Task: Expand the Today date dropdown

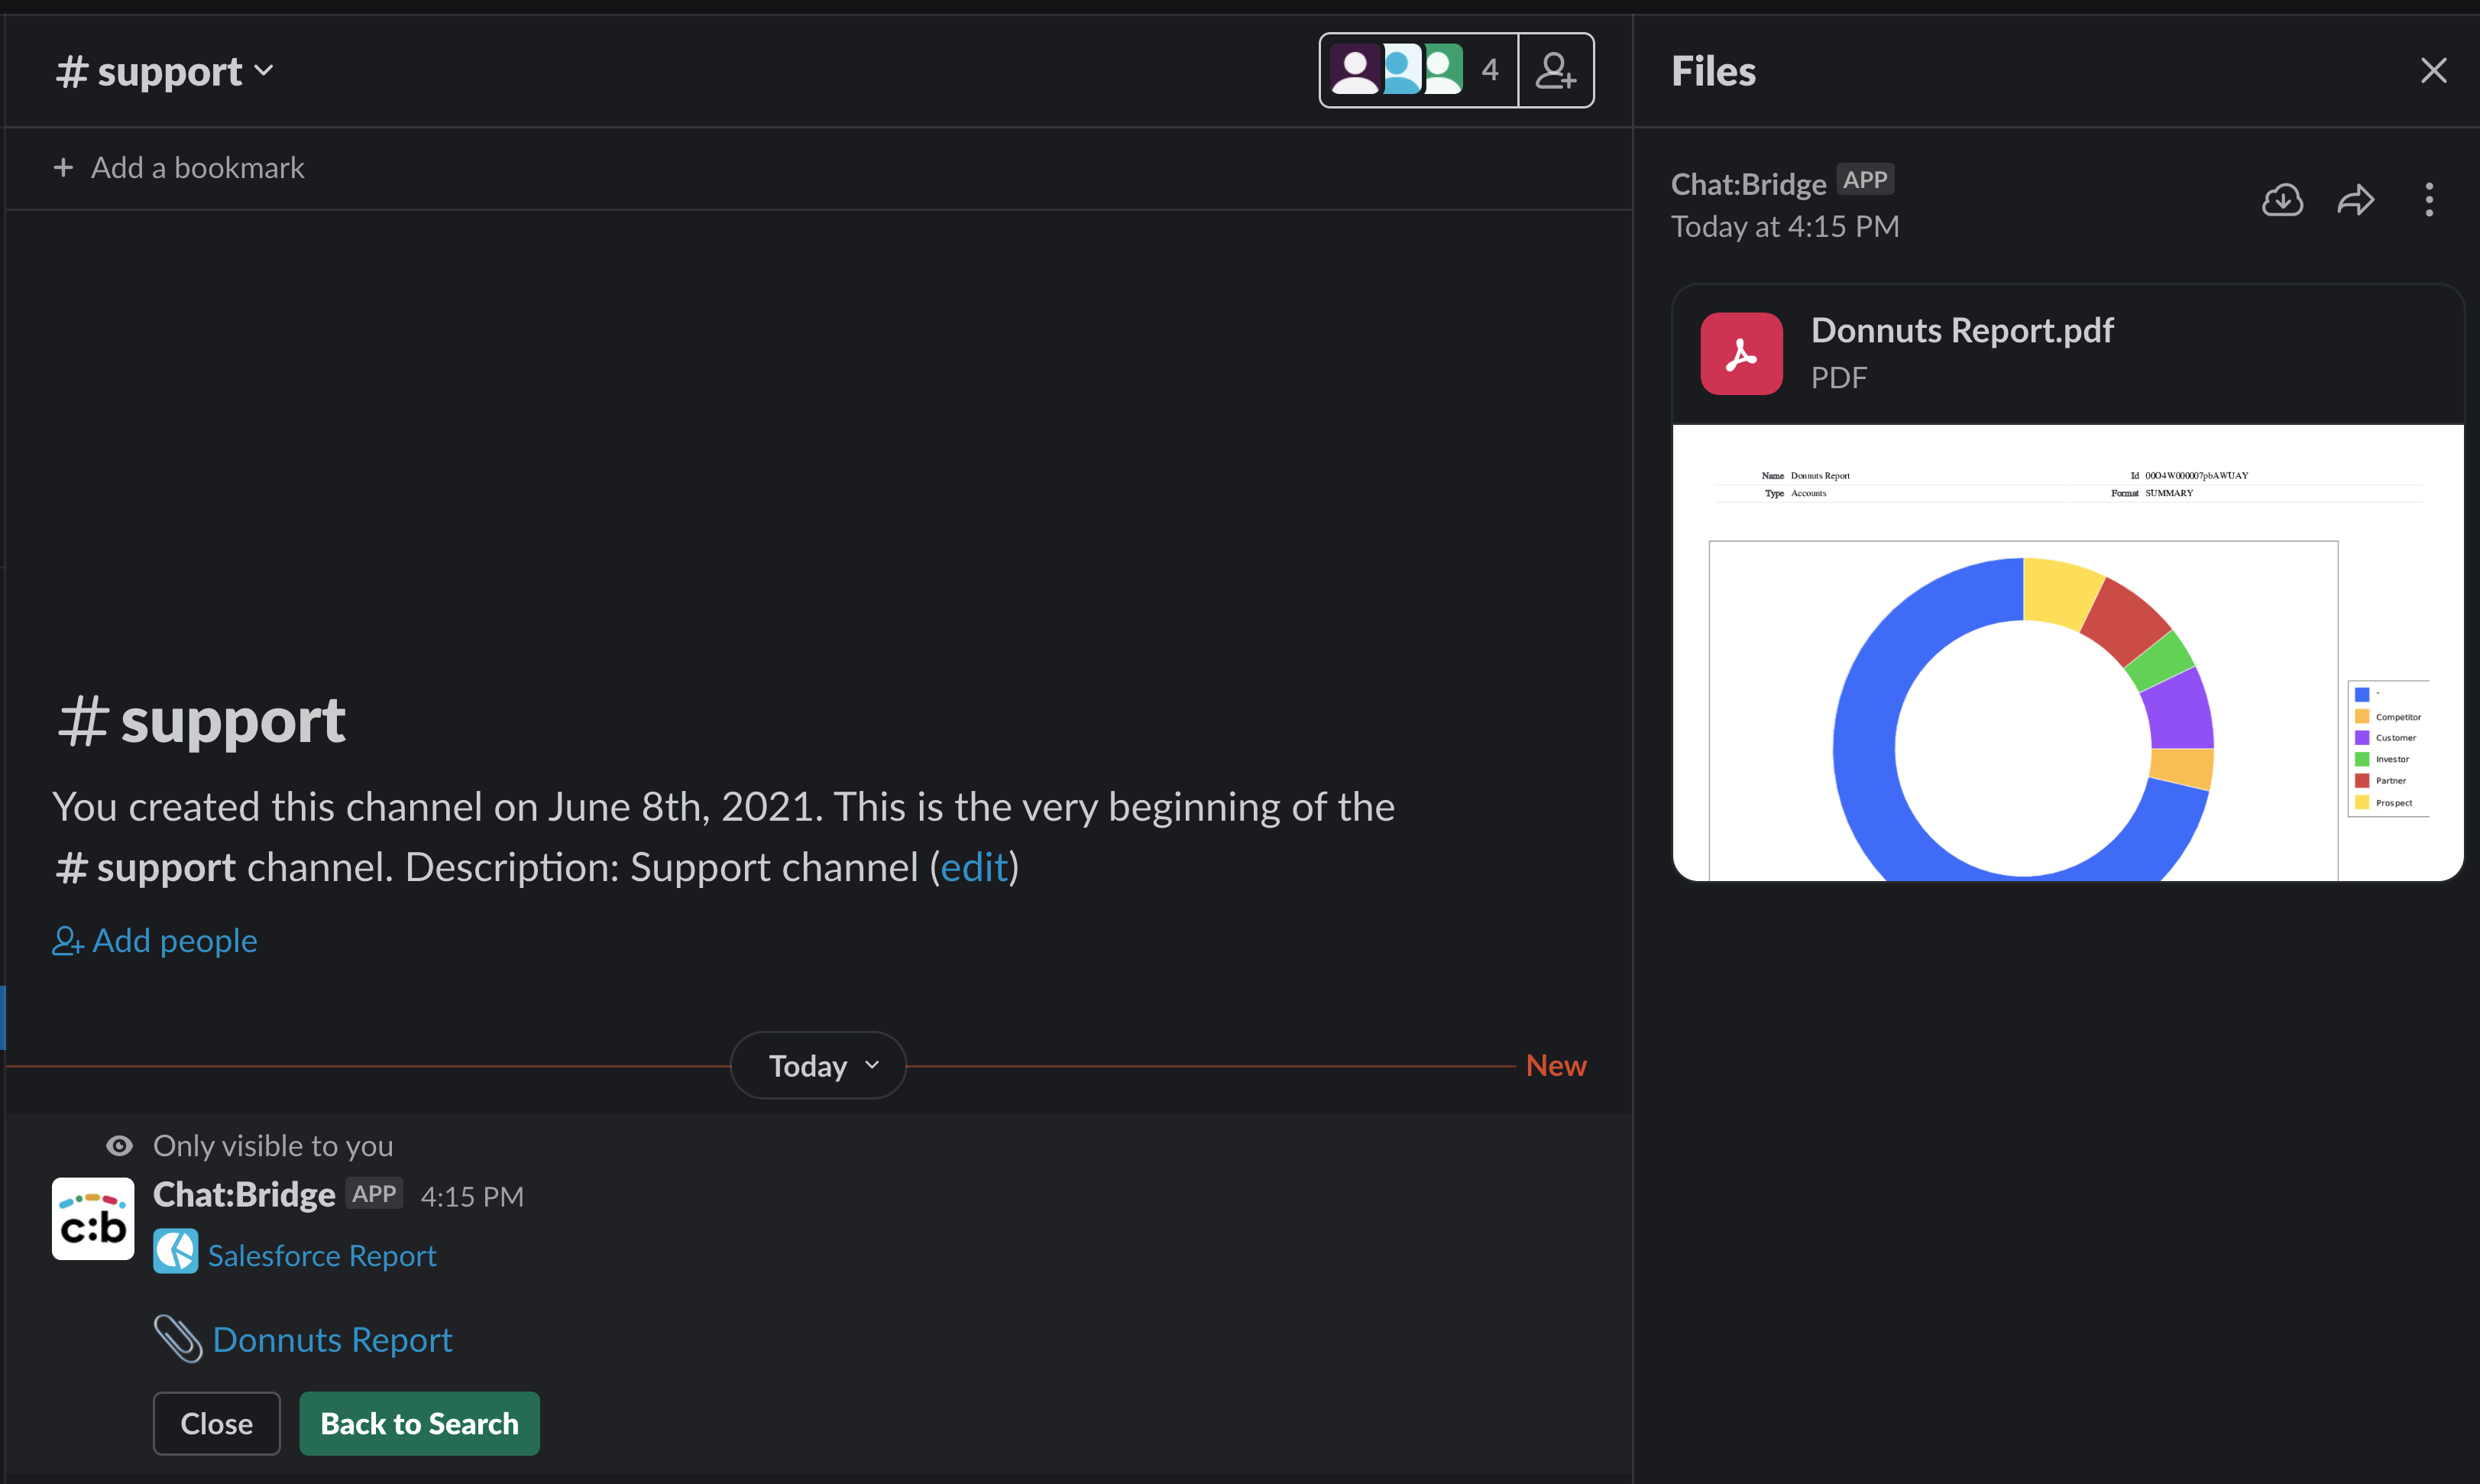Action: (x=819, y=1066)
